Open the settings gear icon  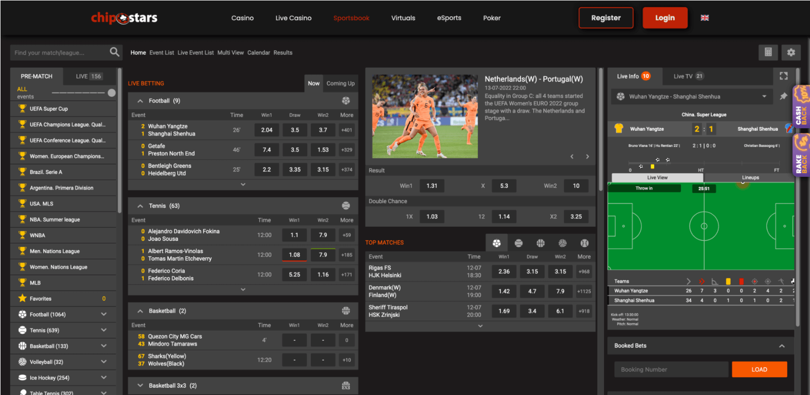coord(791,52)
